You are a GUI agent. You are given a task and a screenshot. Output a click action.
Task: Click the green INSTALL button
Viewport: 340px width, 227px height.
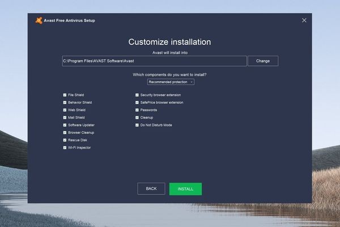185,189
